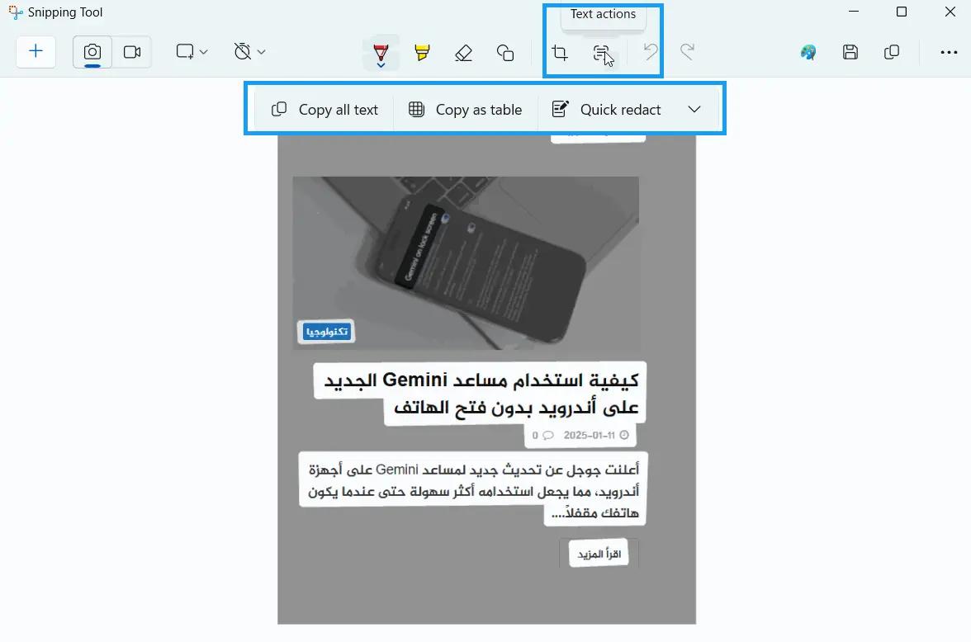Select the Highlighter tool
971x642 pixels.
422,52
